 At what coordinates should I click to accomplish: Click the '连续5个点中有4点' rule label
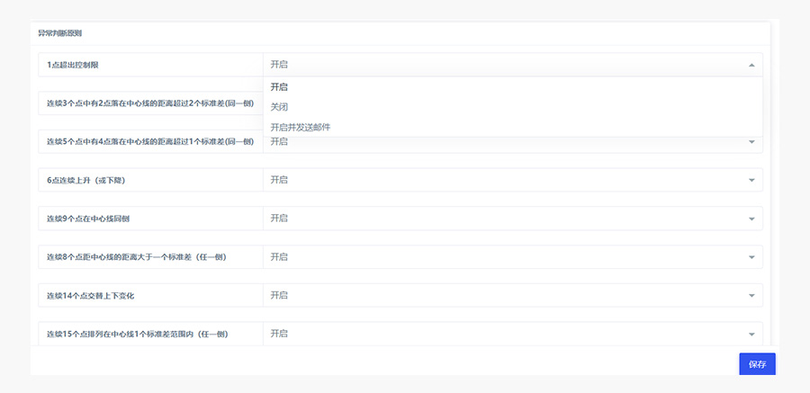pyautogui.click(x=150, y=141)
